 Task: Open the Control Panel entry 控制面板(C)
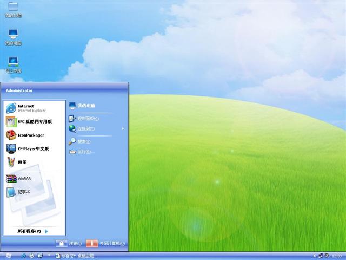[x=84, y=119]
